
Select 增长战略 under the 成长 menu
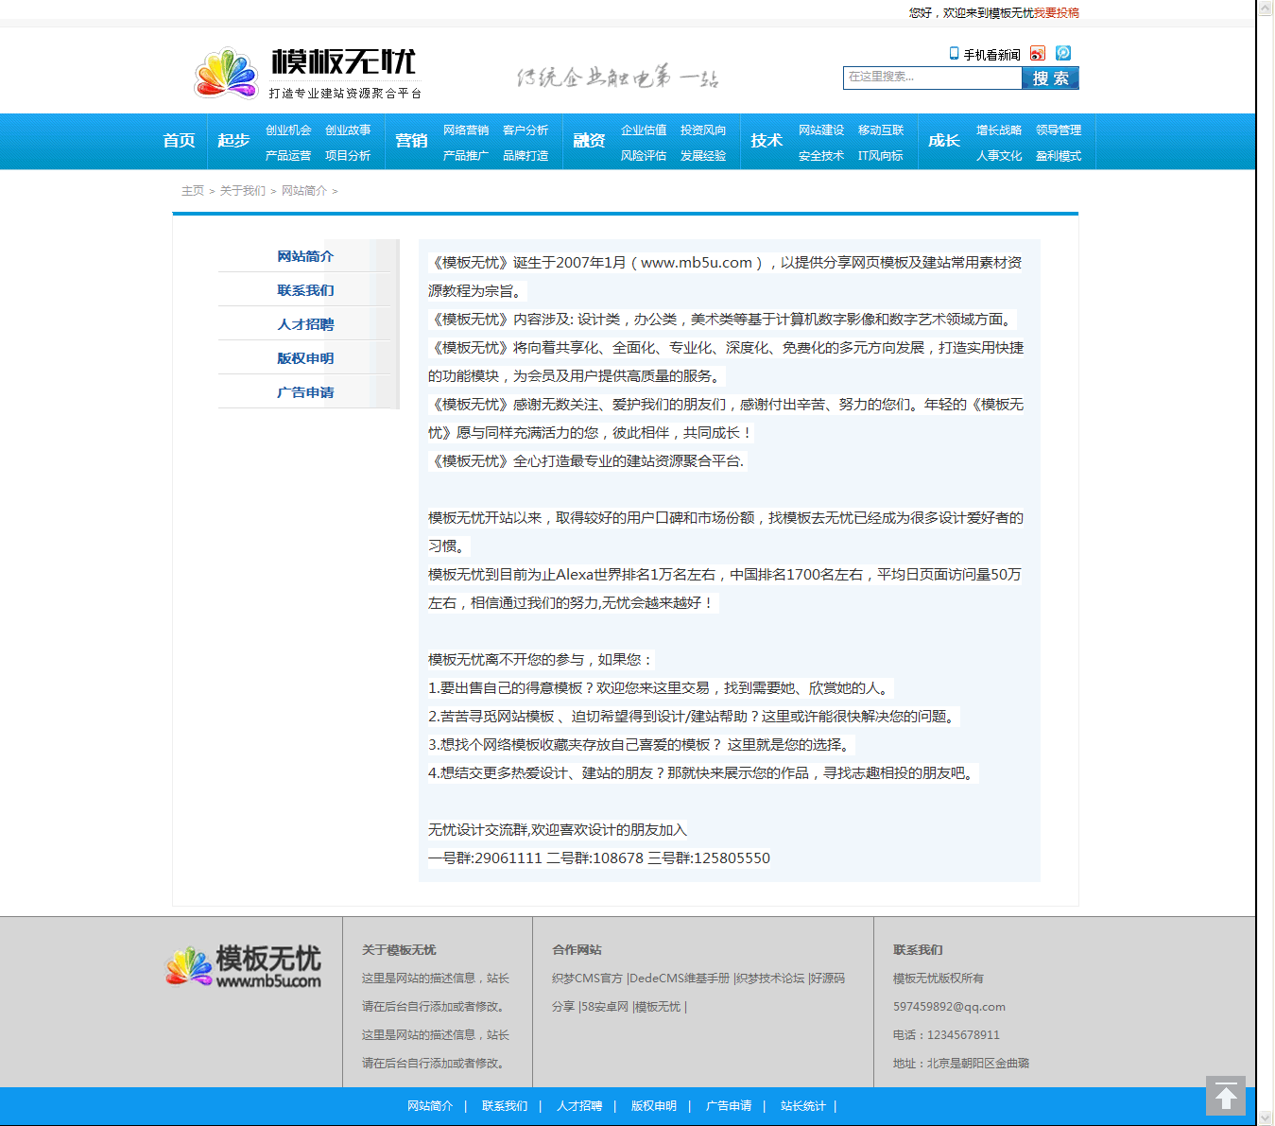[x=998, y=130]
